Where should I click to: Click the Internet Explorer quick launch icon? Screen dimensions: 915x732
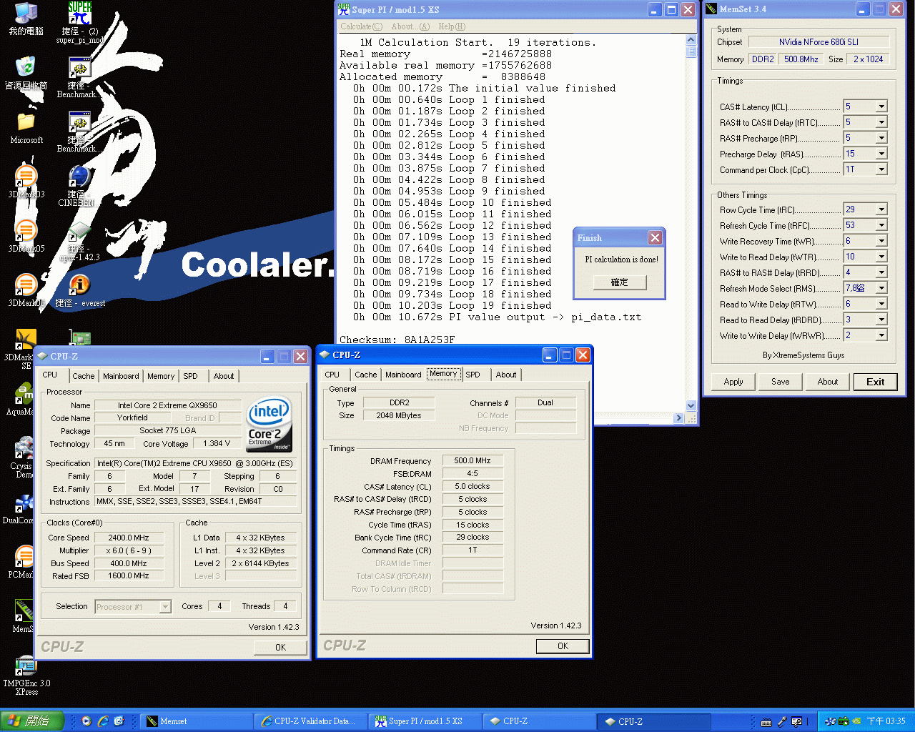click(x=102, y=721)
